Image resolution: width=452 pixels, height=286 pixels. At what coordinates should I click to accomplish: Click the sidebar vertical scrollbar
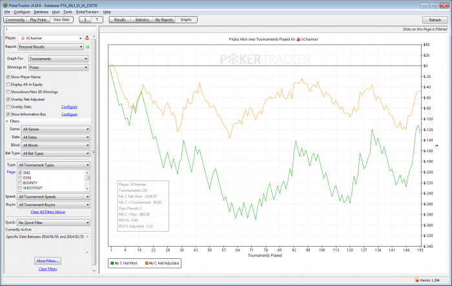(x=94, y=151)
